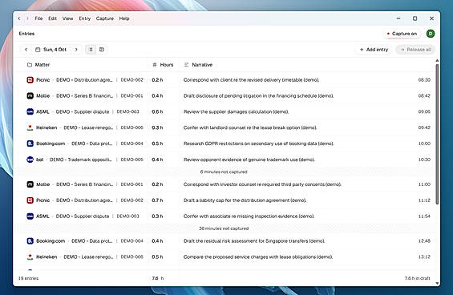This screenshot has height=295, width=453.
Task: Select narrative 'Compare the proposed service charges with lease obligations'
Action: point(258,257)
